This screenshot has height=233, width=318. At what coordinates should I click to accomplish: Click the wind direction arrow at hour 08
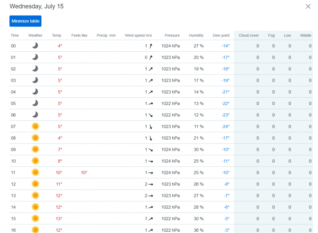click(151, 138)
